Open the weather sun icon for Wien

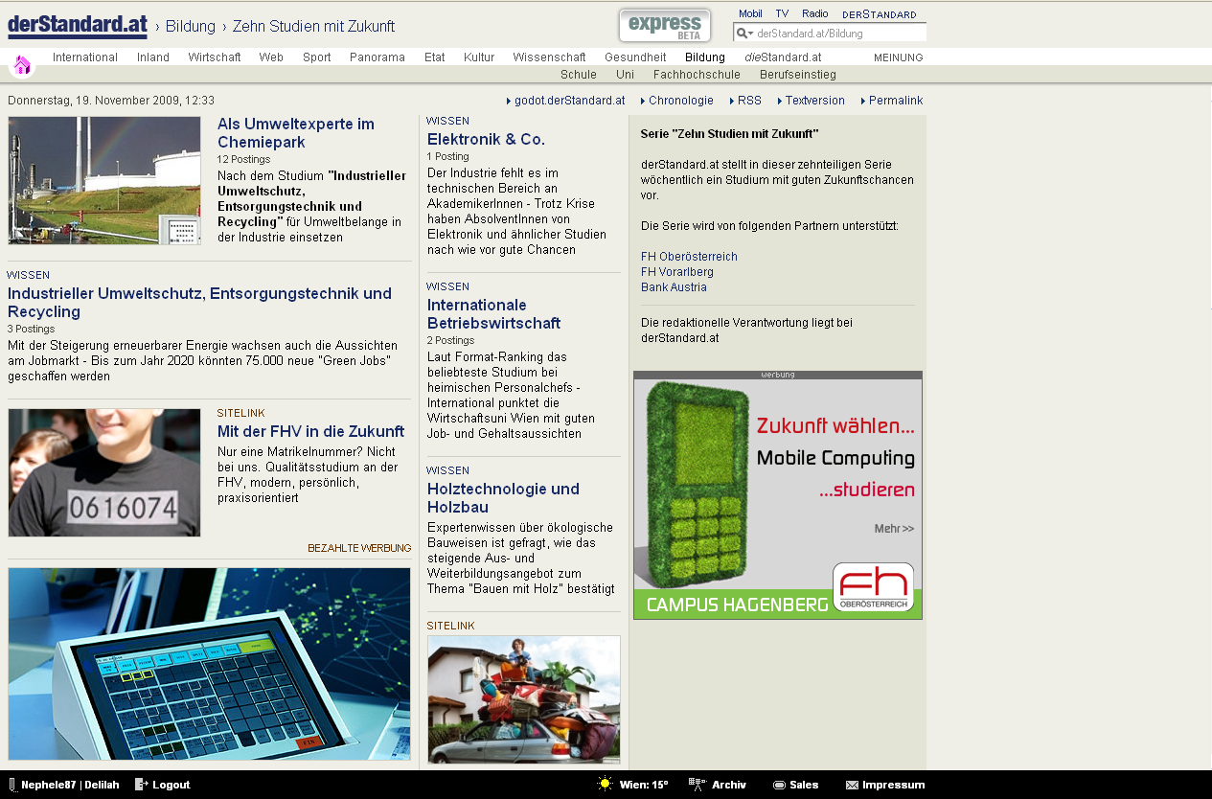[x=605, y=784]
